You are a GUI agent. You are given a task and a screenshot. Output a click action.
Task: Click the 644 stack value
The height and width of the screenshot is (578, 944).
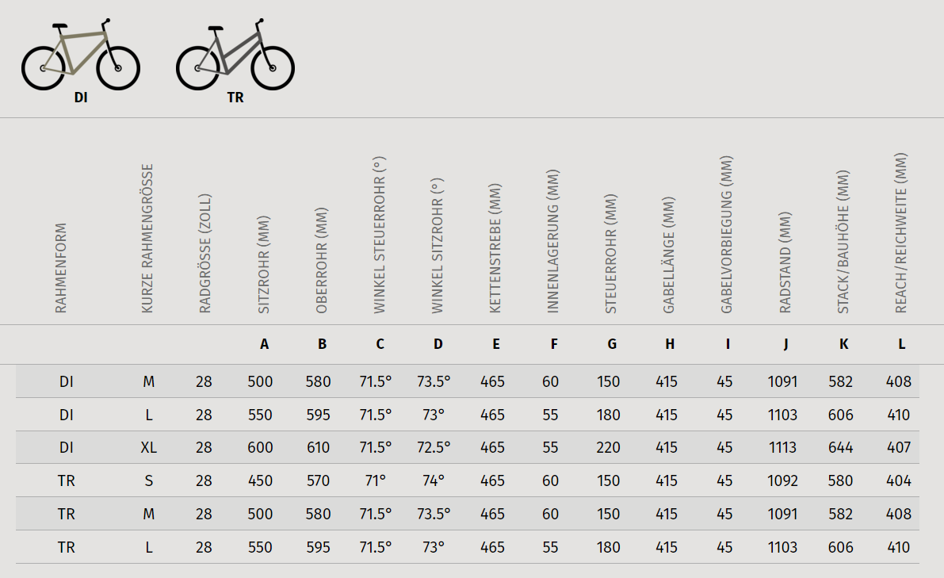840,448
